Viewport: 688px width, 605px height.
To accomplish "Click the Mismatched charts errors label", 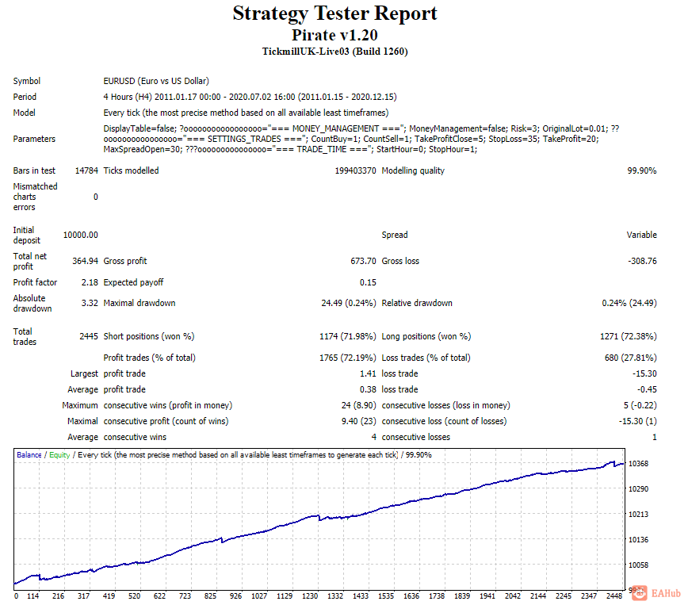I will tap(35, 197).
